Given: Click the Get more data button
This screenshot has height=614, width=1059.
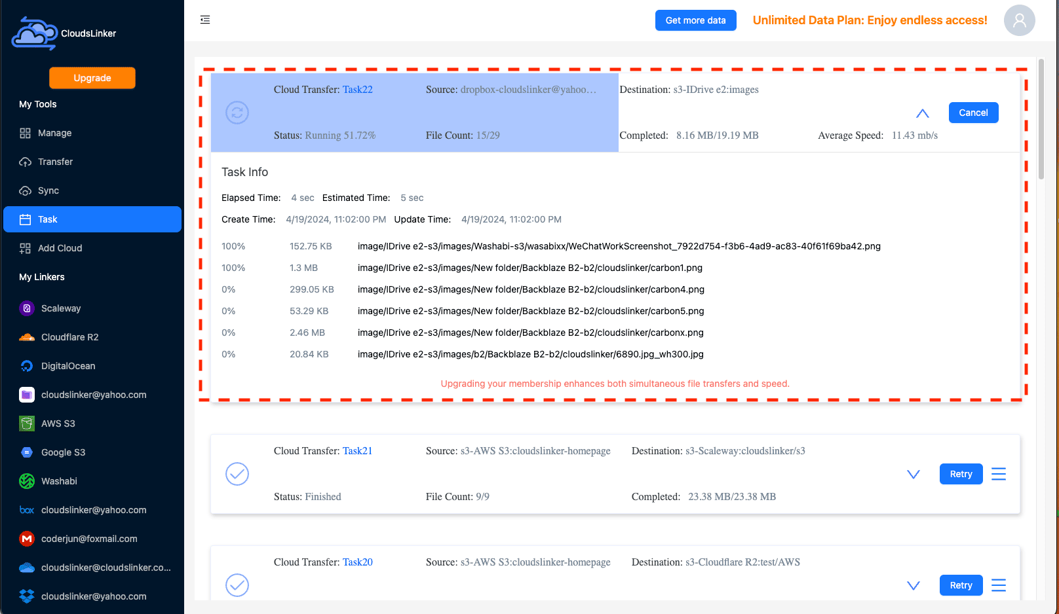Looking at the screenshot, I should pyautogui.click(x=695, y=20).
